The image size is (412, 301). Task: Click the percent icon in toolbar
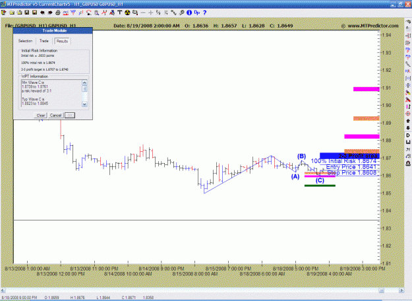pos(158,13)
